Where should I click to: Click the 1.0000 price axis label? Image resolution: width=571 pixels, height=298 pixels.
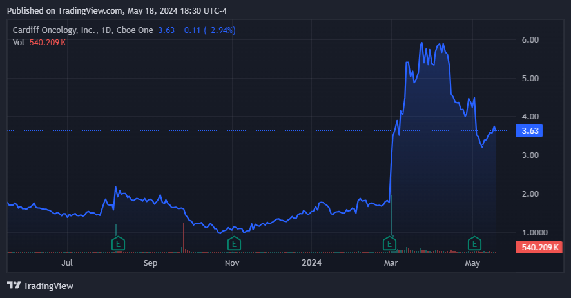tap(534, 232)
